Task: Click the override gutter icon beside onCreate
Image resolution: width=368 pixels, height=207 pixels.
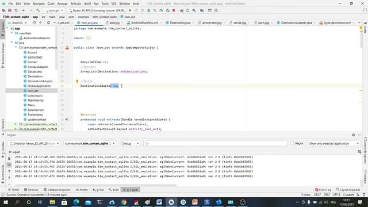Action: [67, 120]
